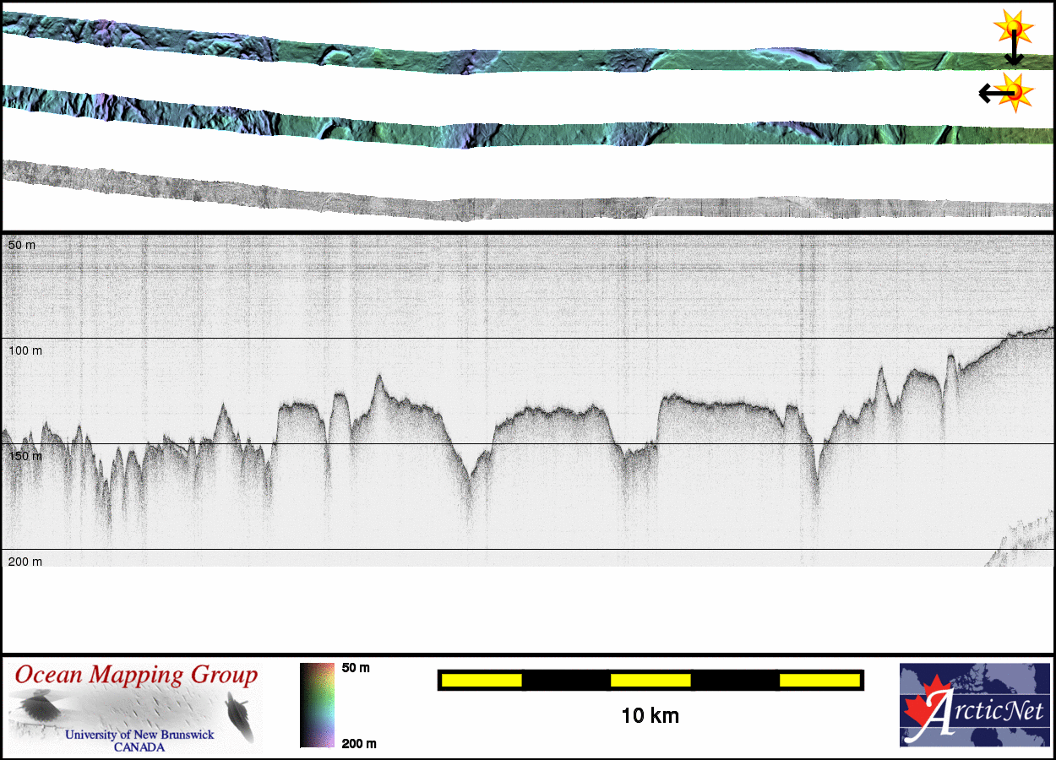Click the 200 m depth axis label on profile
1056x760 pixels.
(25, 562)
